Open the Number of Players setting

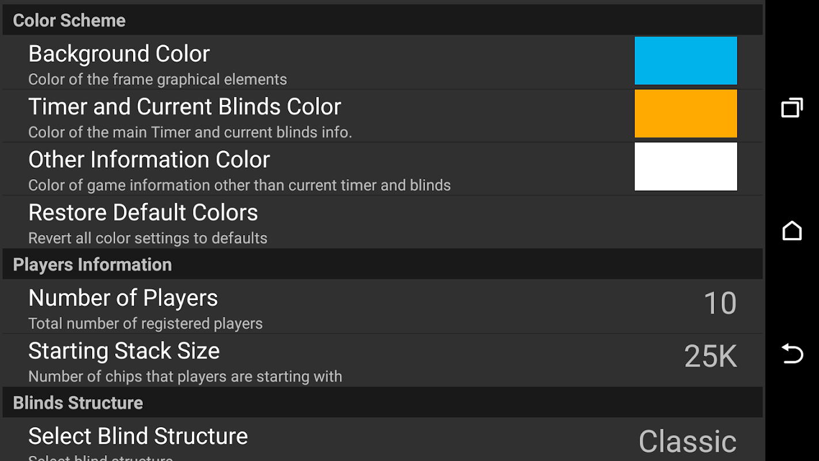[x=123, y=298]
